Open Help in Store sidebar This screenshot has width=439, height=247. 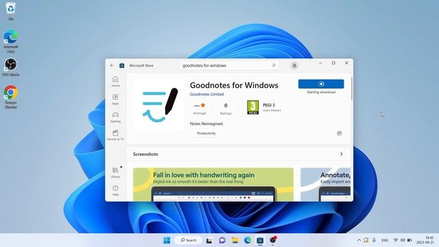pyautogui.click(x=115, y=190)
